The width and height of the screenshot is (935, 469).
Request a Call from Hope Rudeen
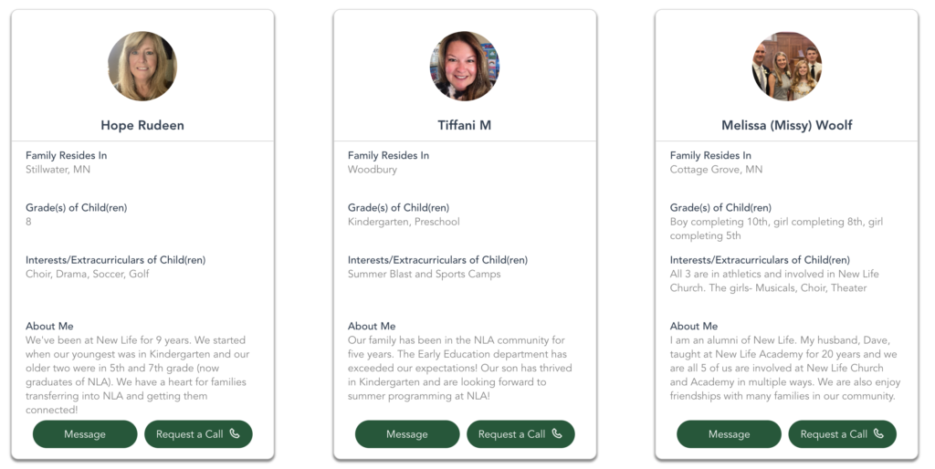coord(198,433)
